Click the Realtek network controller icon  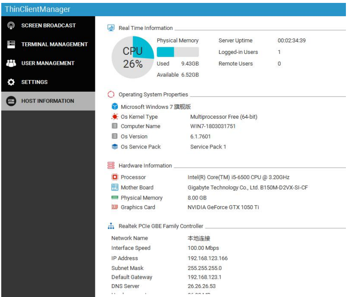click(x=111, y=226)
